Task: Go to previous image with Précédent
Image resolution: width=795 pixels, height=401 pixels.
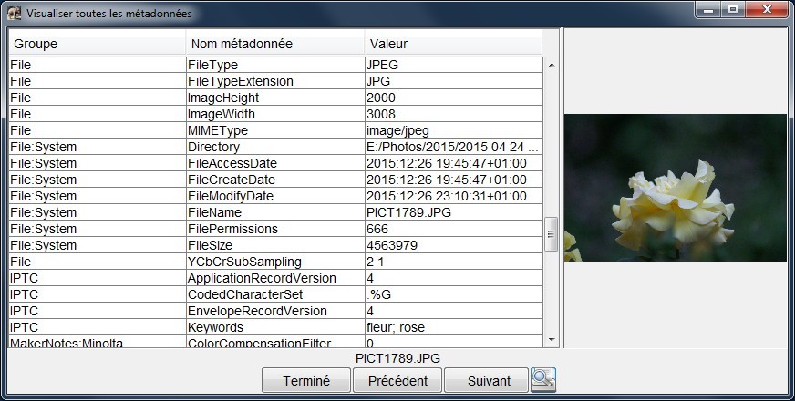Action: pos(397,381)
